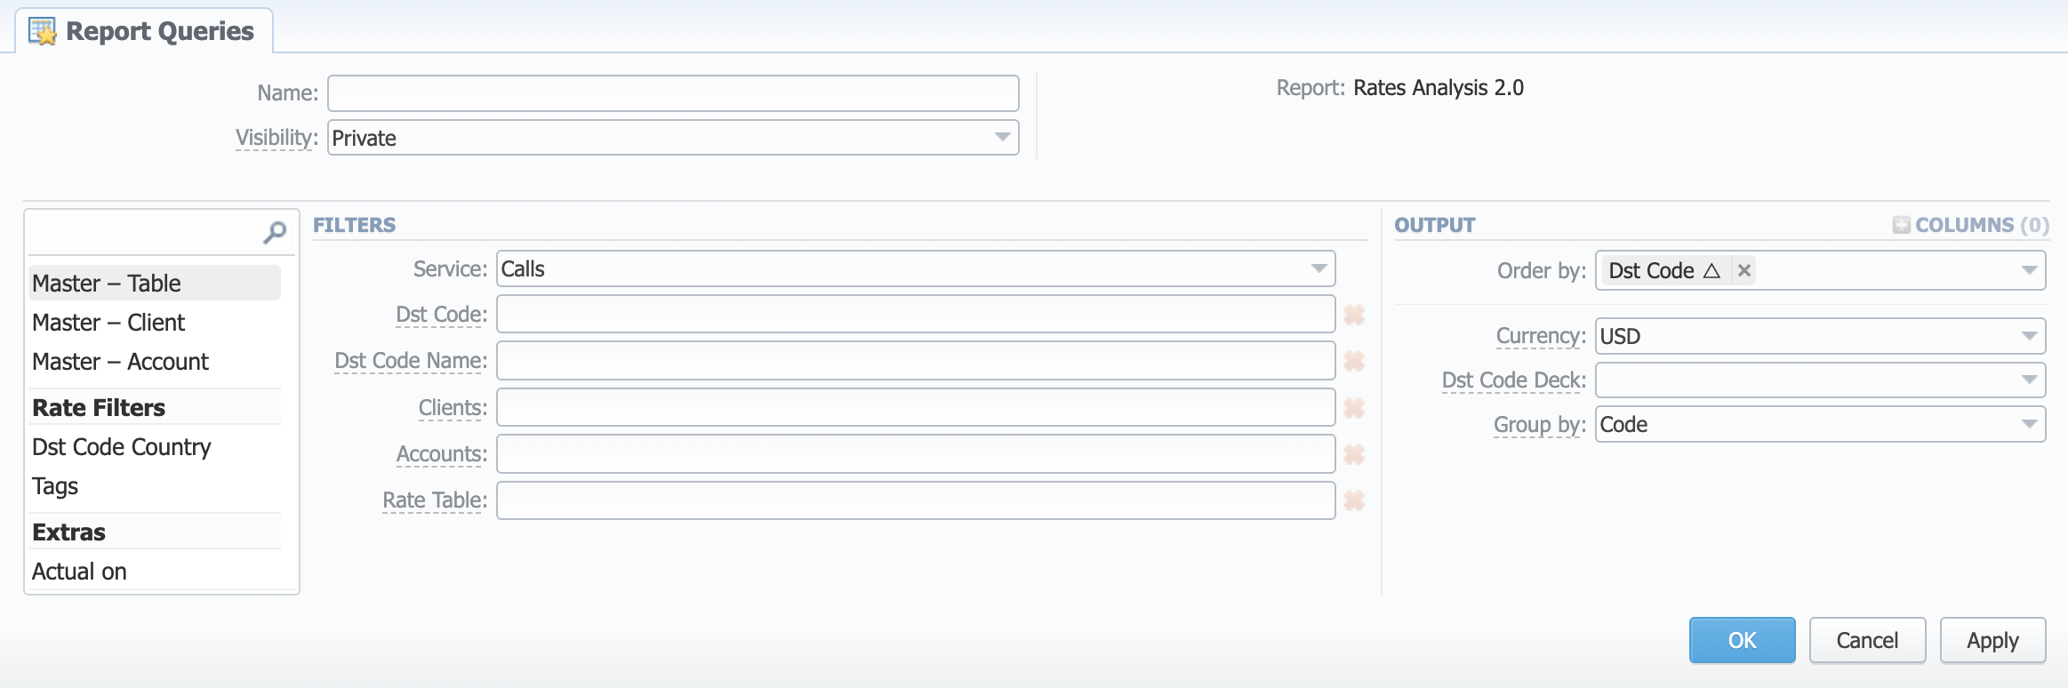Click the Visibility label
Screen dimensions: 2068x688
277,138
